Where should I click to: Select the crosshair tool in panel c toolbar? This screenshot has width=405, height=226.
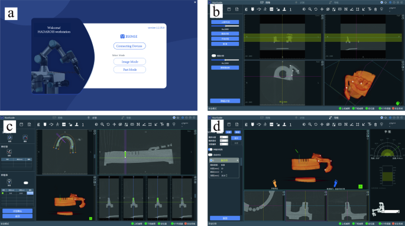tap(114, 125)
